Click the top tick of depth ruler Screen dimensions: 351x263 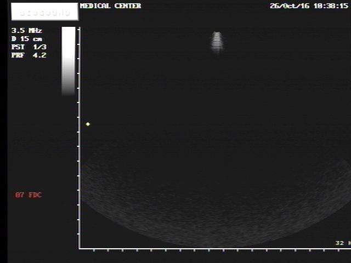tap(80, 30)
